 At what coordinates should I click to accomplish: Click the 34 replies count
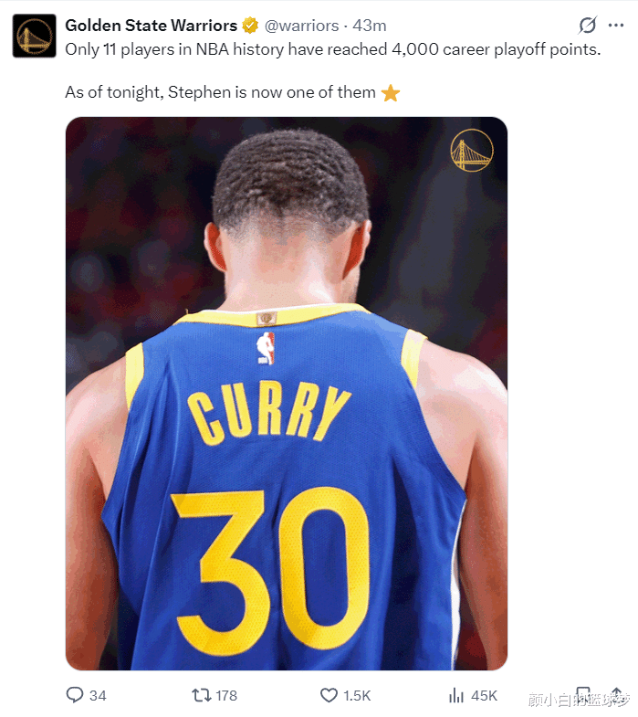pos(98,696)
